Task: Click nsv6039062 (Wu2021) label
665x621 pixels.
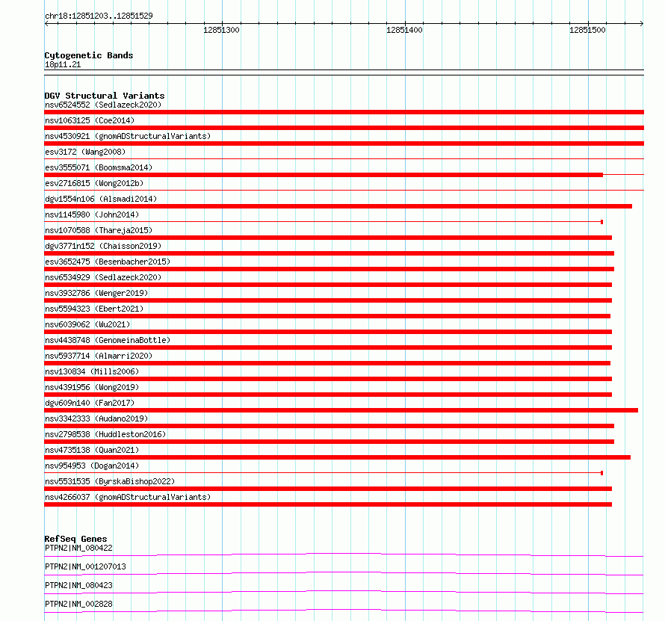Action: pos(87,324)
